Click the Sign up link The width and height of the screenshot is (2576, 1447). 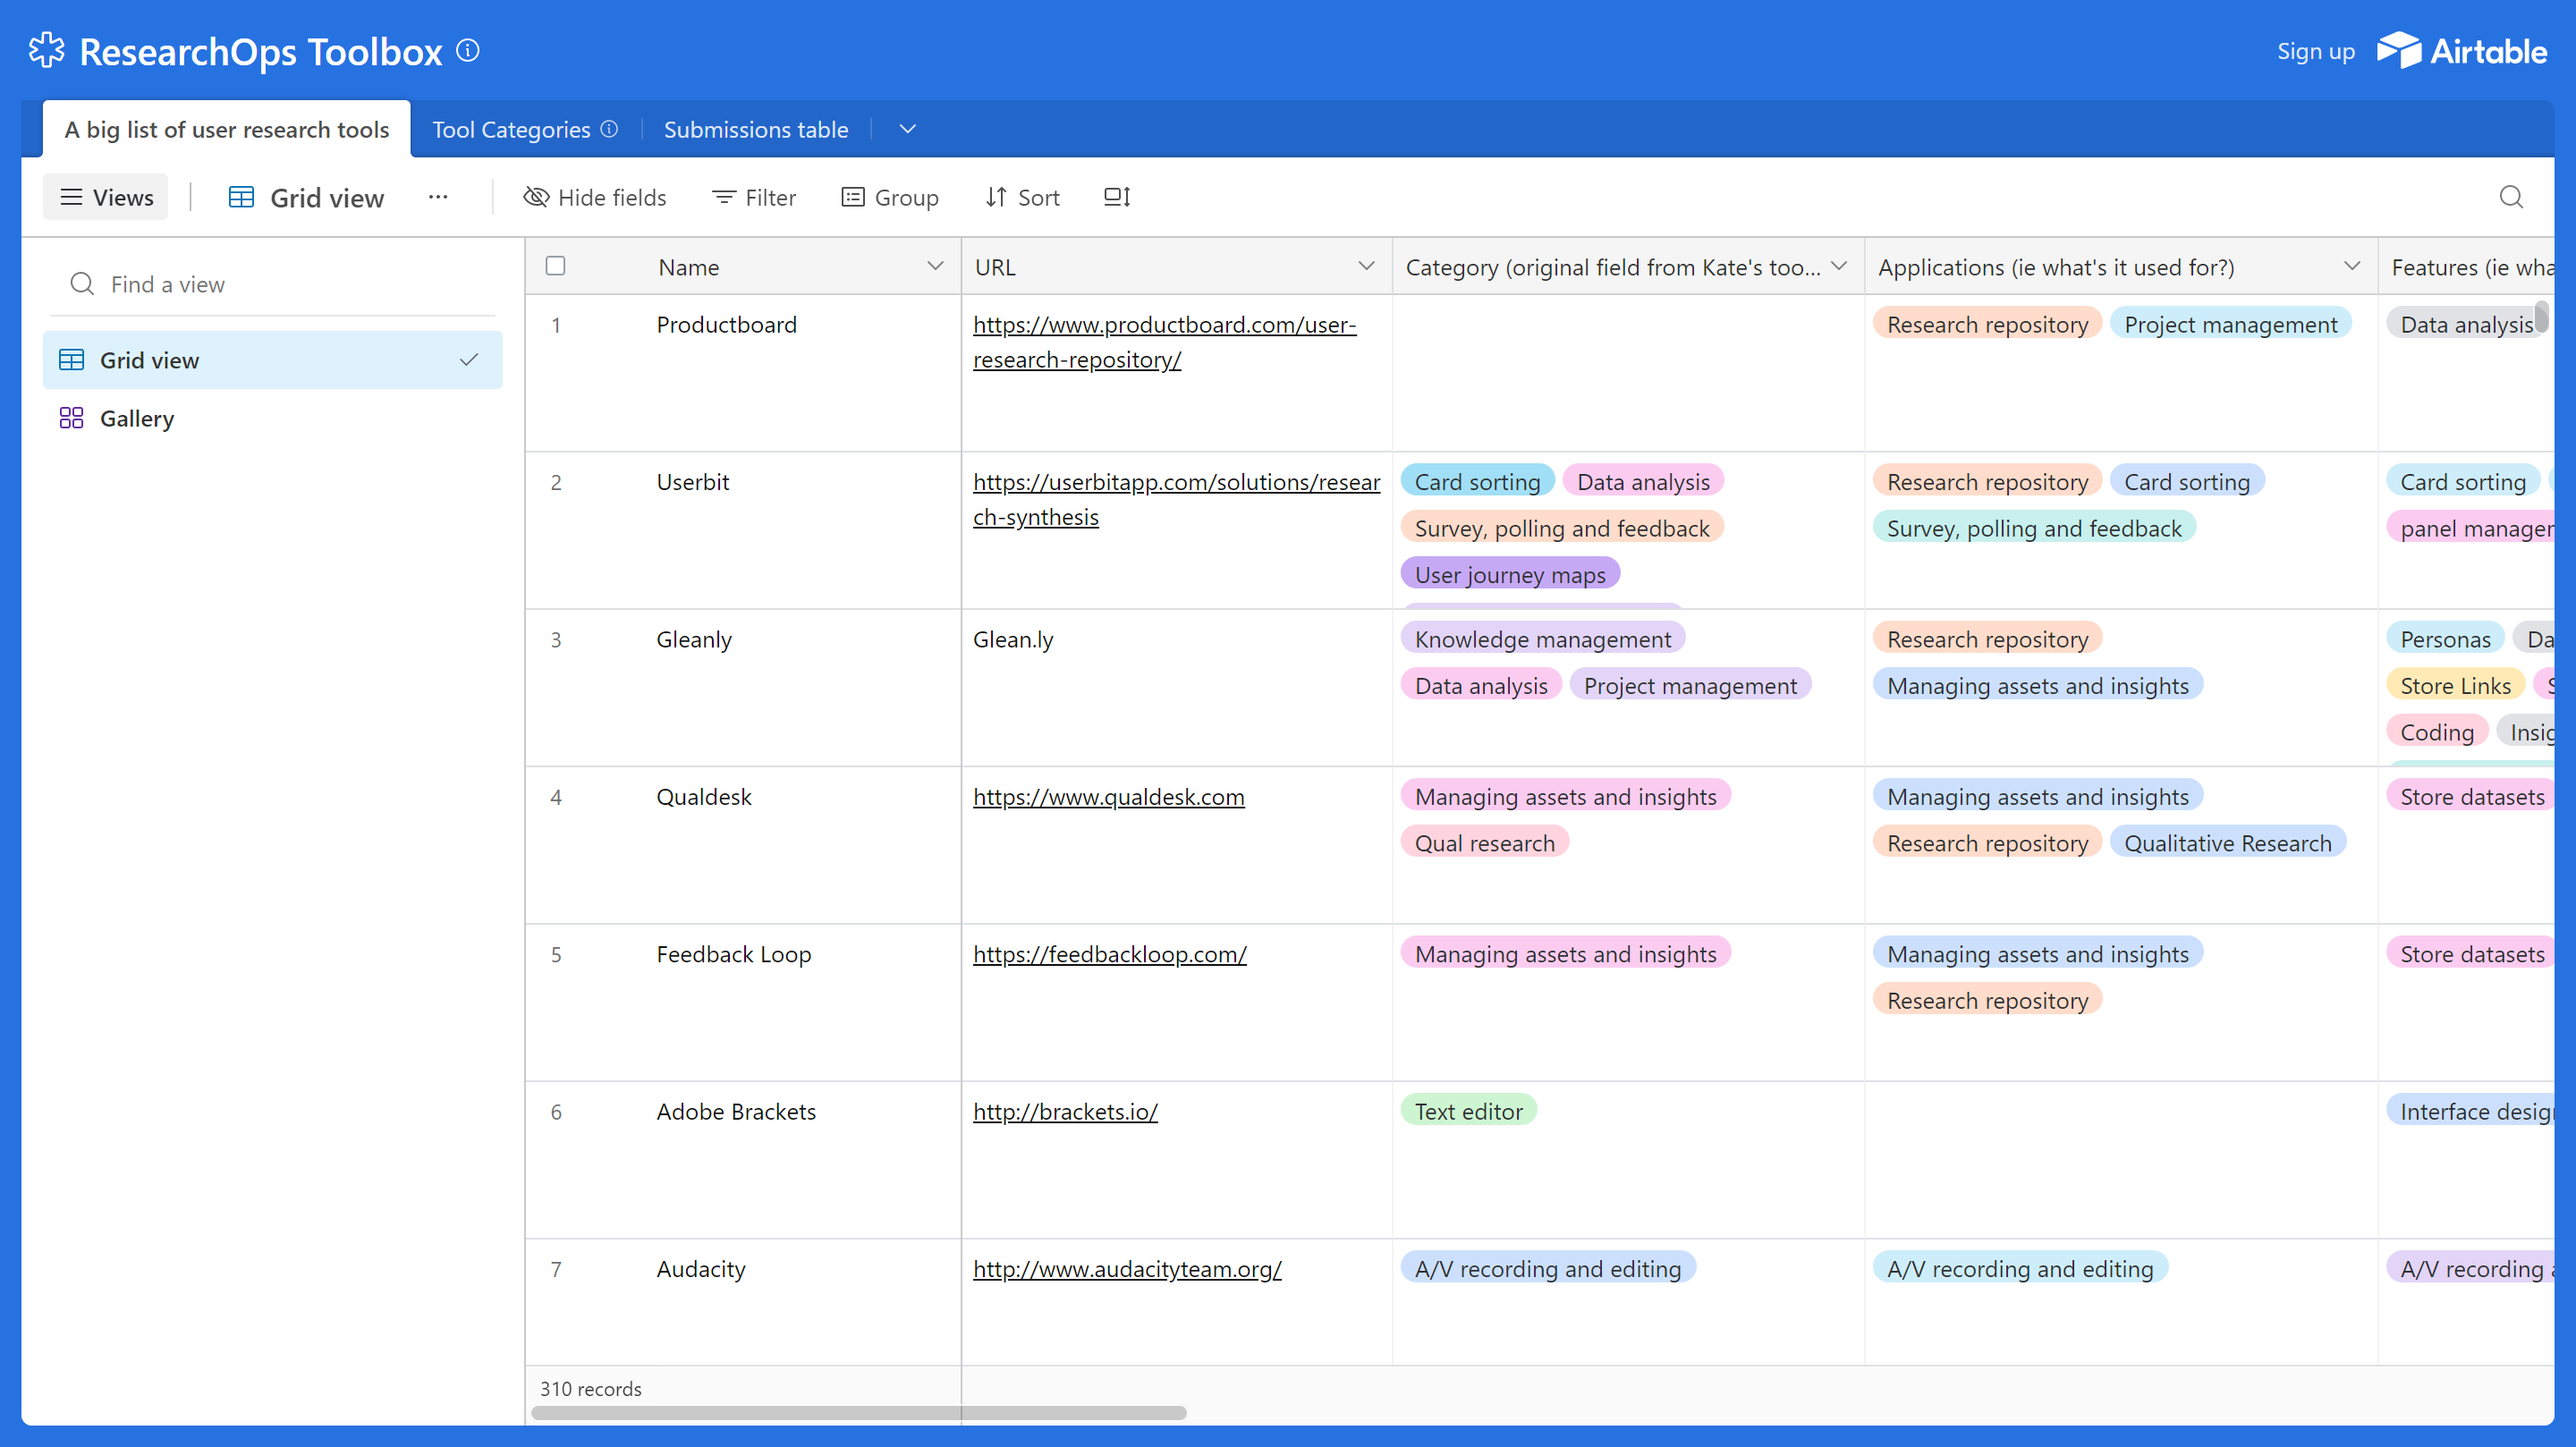pyautogui.click(x=2315, y=51)
